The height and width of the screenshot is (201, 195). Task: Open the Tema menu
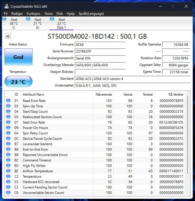point(48,14)
